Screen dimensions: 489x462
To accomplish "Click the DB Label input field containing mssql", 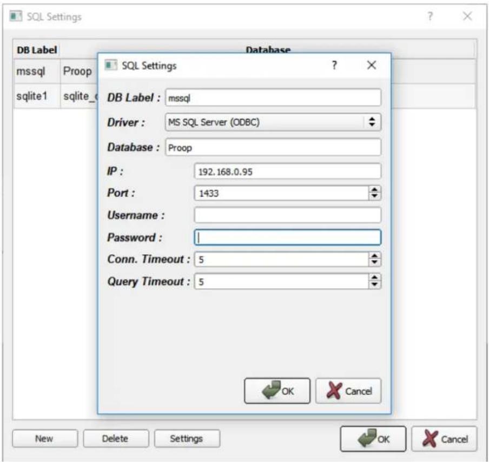I will (x=273, y=97).
